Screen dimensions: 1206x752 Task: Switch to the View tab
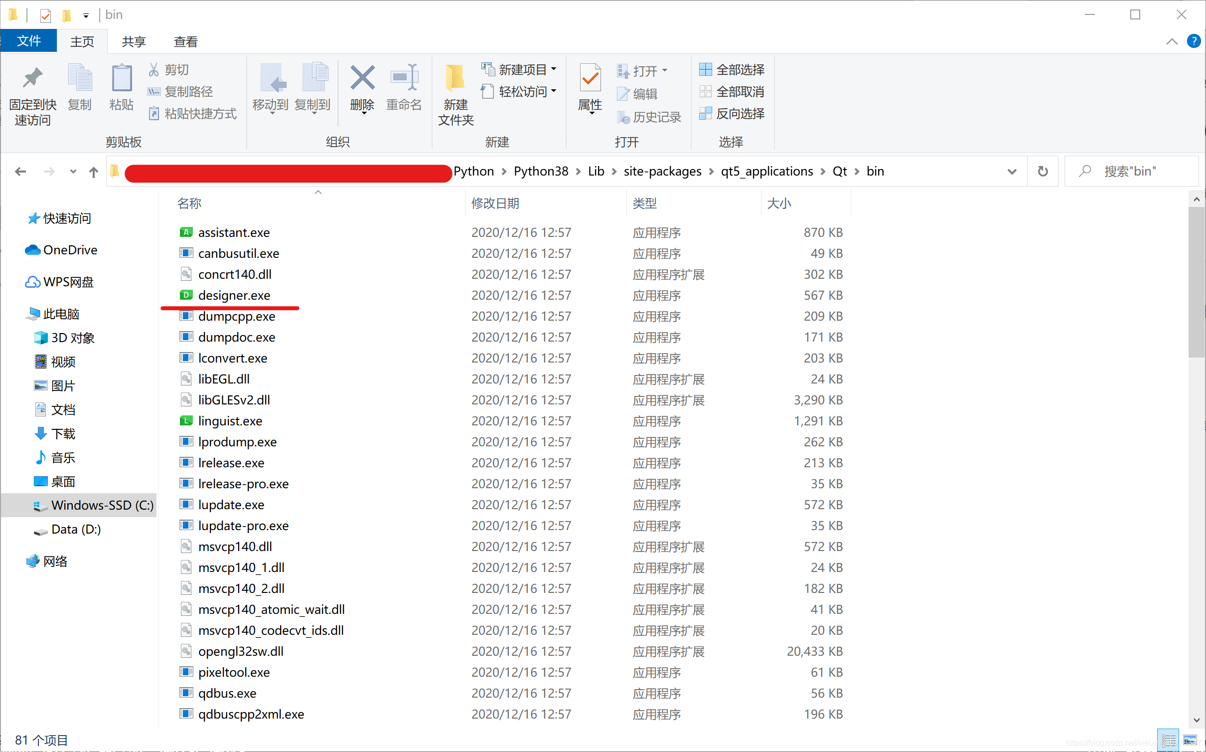tap(186, 41)
